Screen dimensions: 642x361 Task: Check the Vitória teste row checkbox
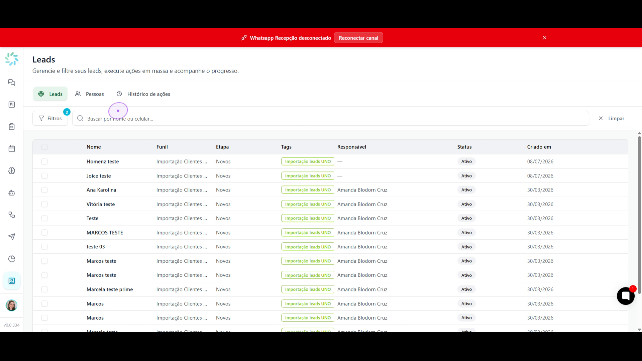(44, 204)
